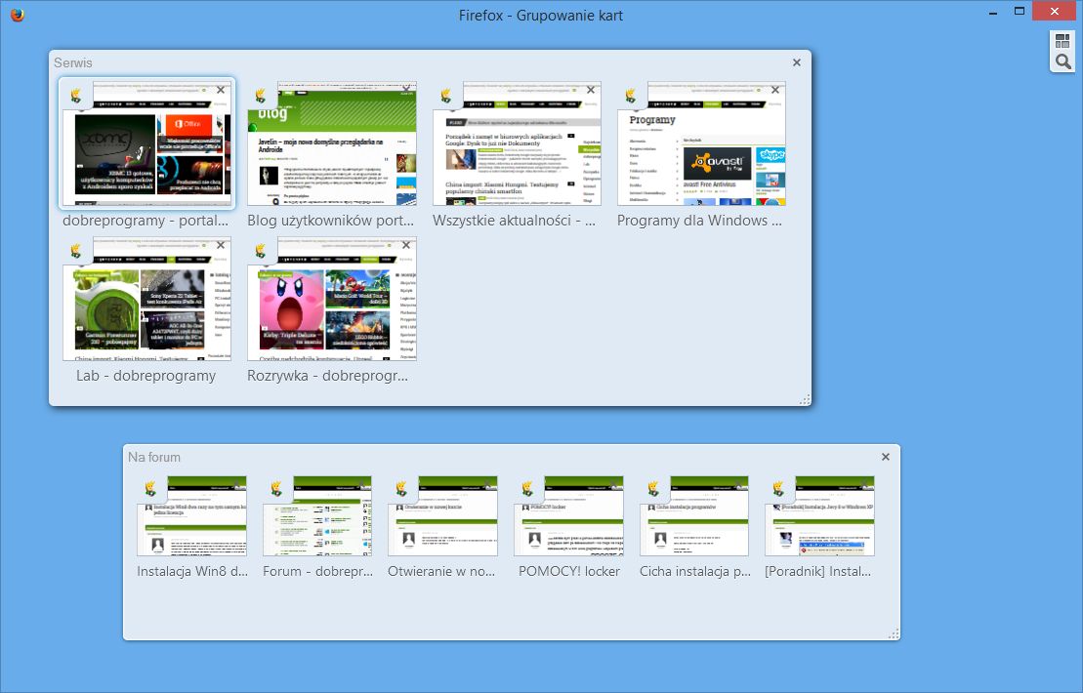Click the Firefox logo in the title bar
The image size is (1083, 693).
click(x=16, y=15)
